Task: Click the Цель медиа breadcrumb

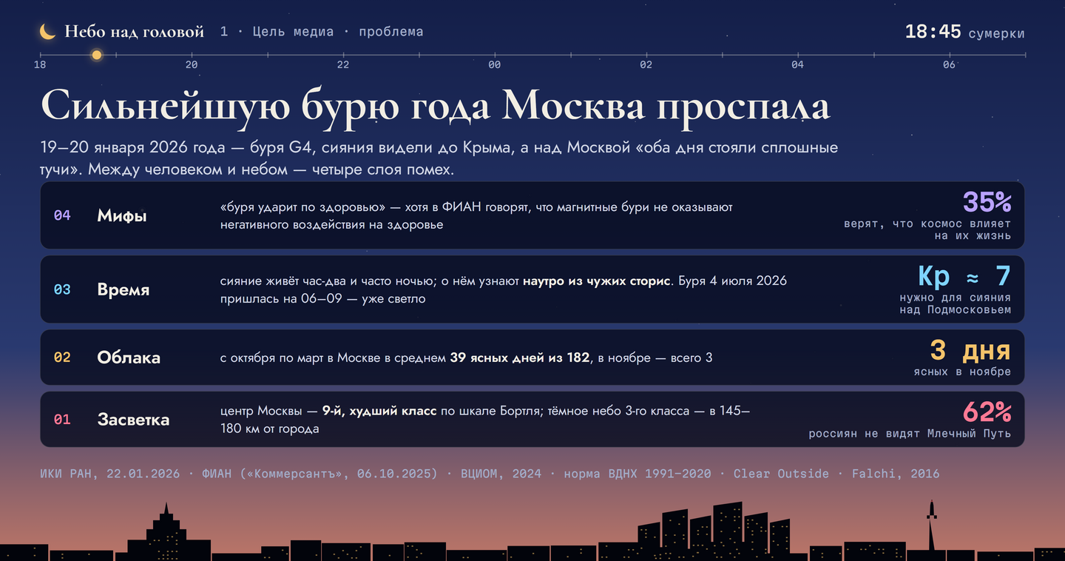Action: tap(293, 32)
